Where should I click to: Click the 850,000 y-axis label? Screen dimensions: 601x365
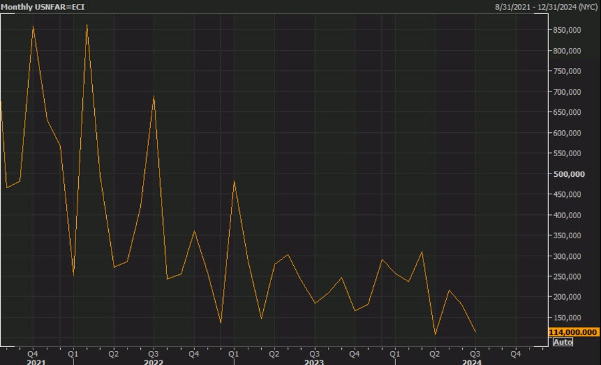coord(566,30)
